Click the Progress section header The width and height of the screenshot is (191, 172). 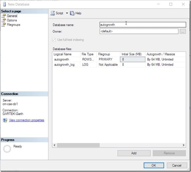[24, 140]
